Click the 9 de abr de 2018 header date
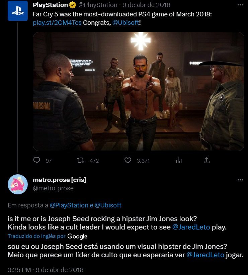The image size is (248, 275). (146, 5)
